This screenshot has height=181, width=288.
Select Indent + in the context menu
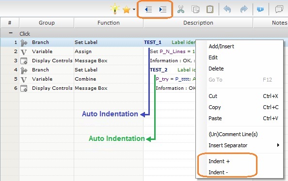[x=219, y=161]
